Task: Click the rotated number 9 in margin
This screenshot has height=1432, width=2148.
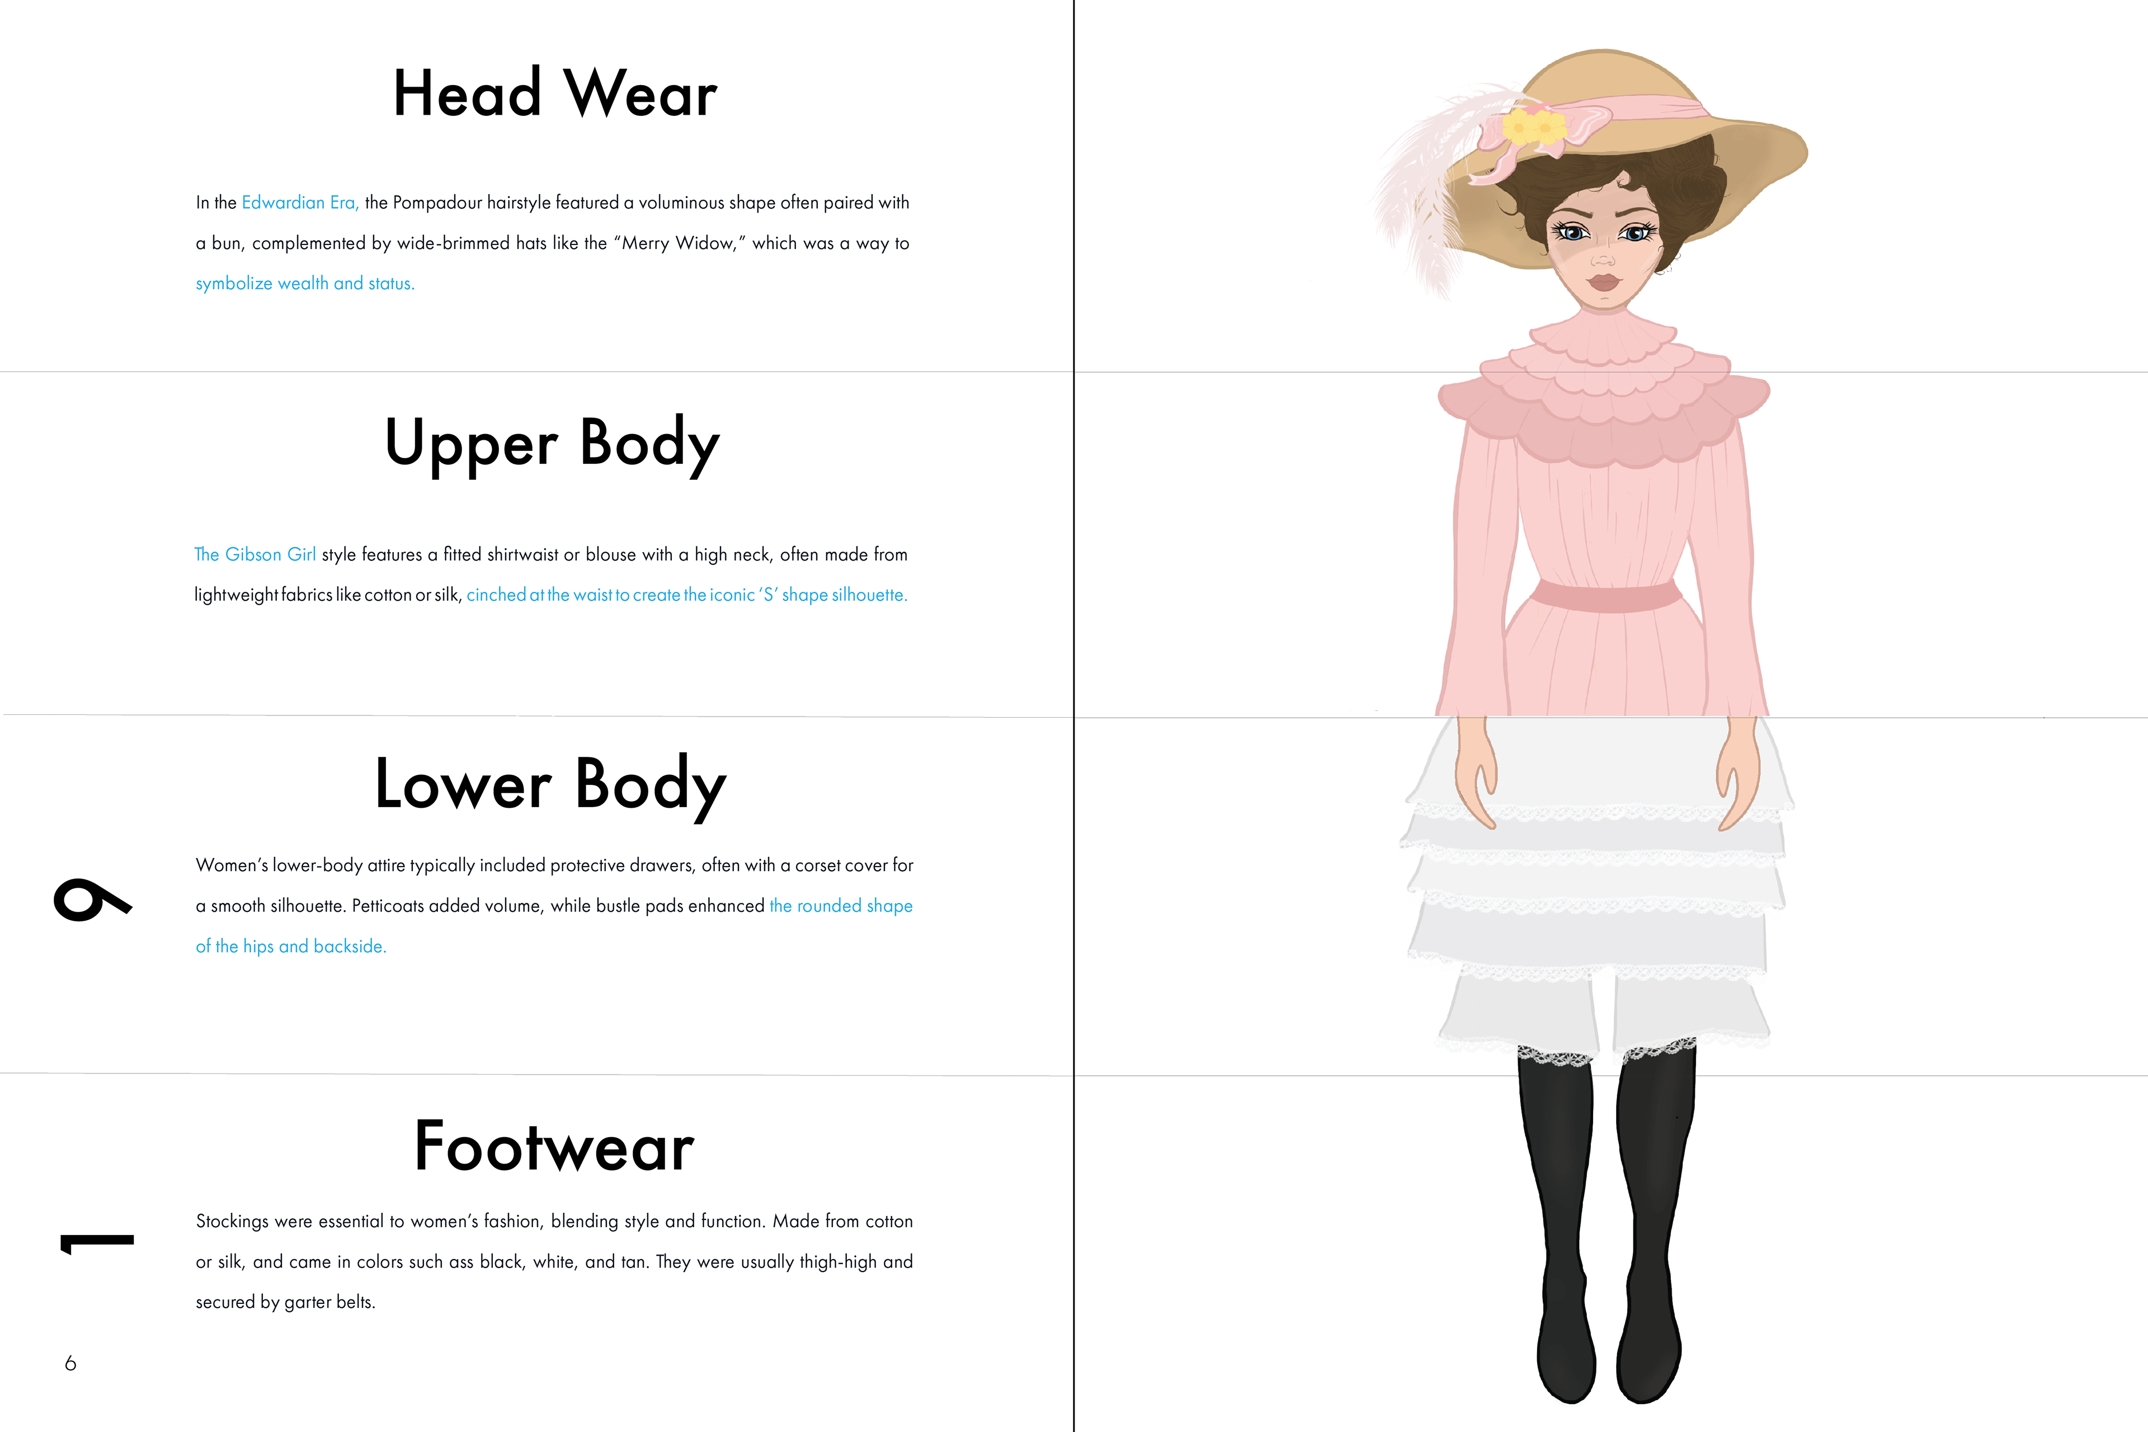Action: point(92,899)
